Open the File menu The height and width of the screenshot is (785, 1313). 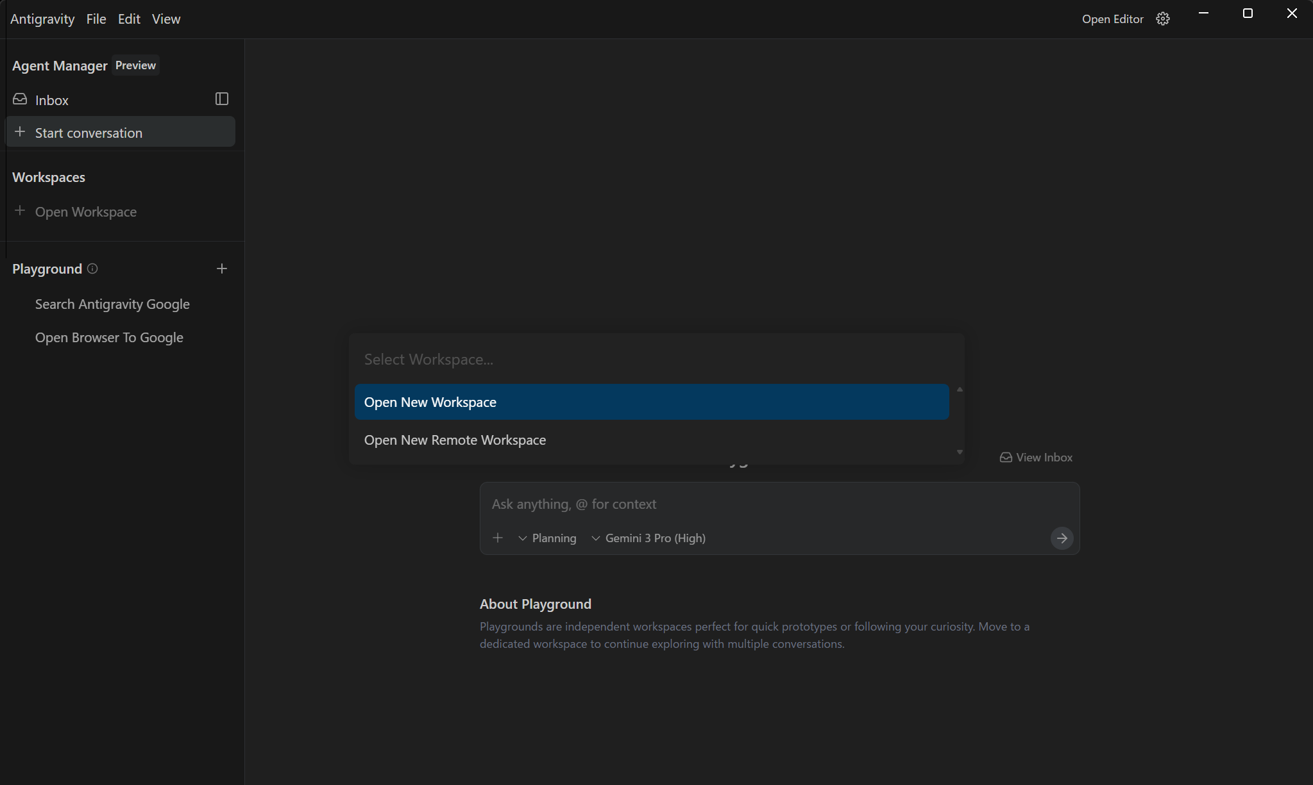96,19
